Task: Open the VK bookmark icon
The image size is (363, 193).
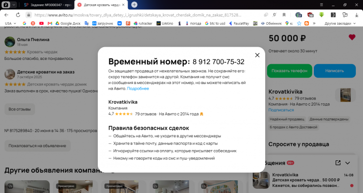Action: point(120,23)
